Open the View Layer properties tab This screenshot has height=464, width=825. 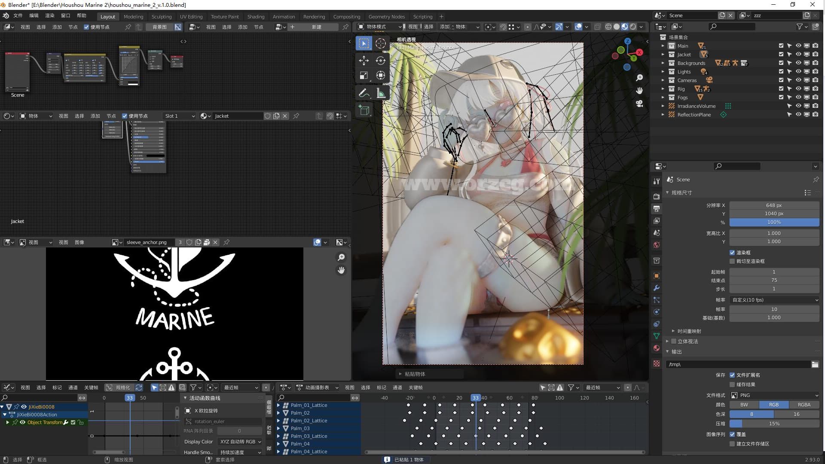tap(656, 221)
